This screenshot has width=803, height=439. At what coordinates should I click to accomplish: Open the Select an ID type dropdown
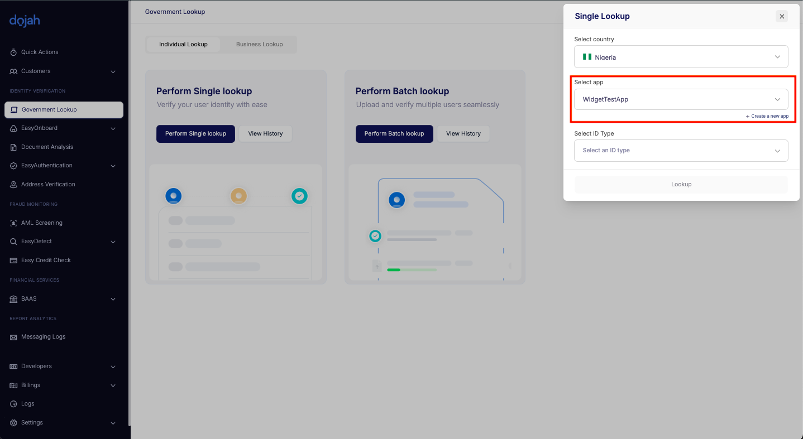[681, 151]
